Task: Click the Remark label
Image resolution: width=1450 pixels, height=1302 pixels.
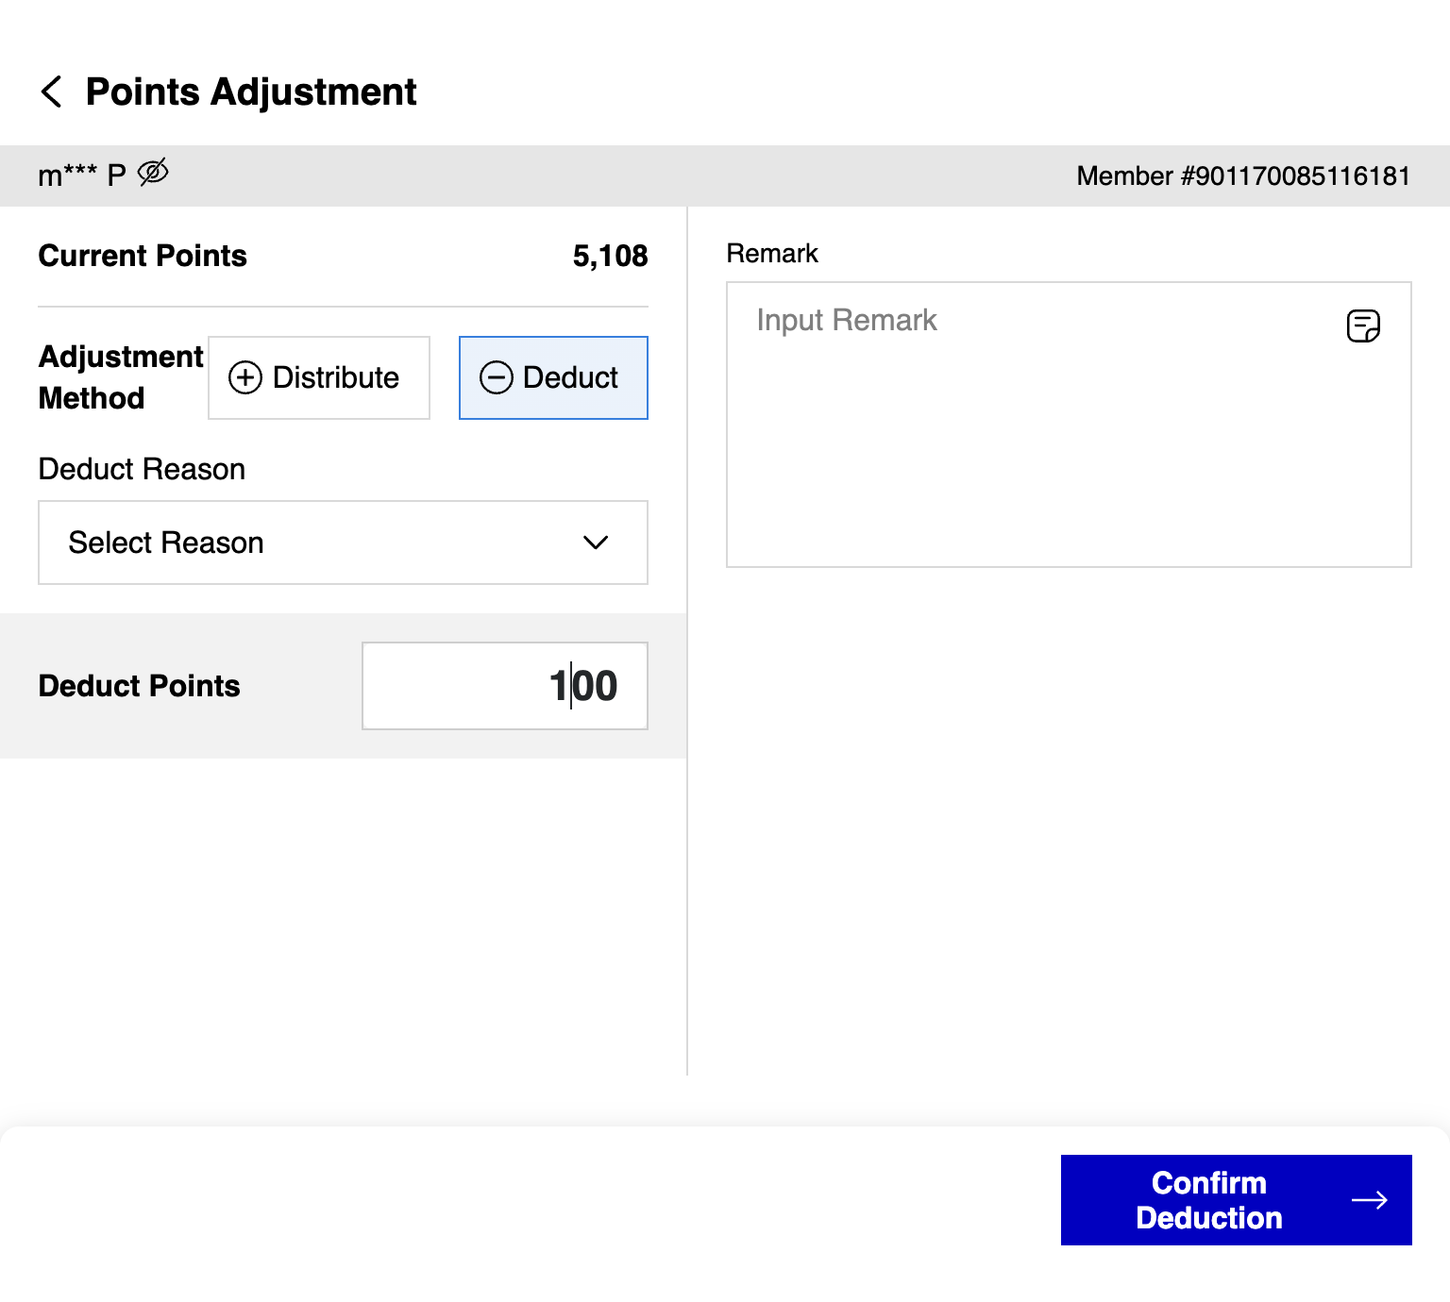Action: (772, 254)
